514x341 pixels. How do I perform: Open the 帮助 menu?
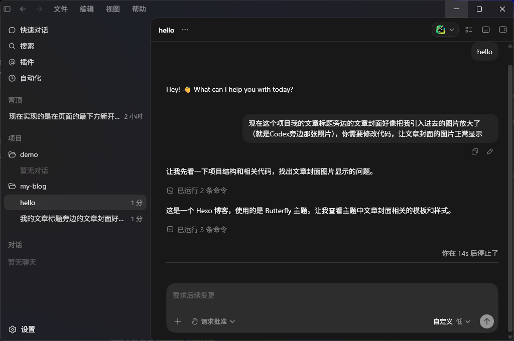[139, 9]
